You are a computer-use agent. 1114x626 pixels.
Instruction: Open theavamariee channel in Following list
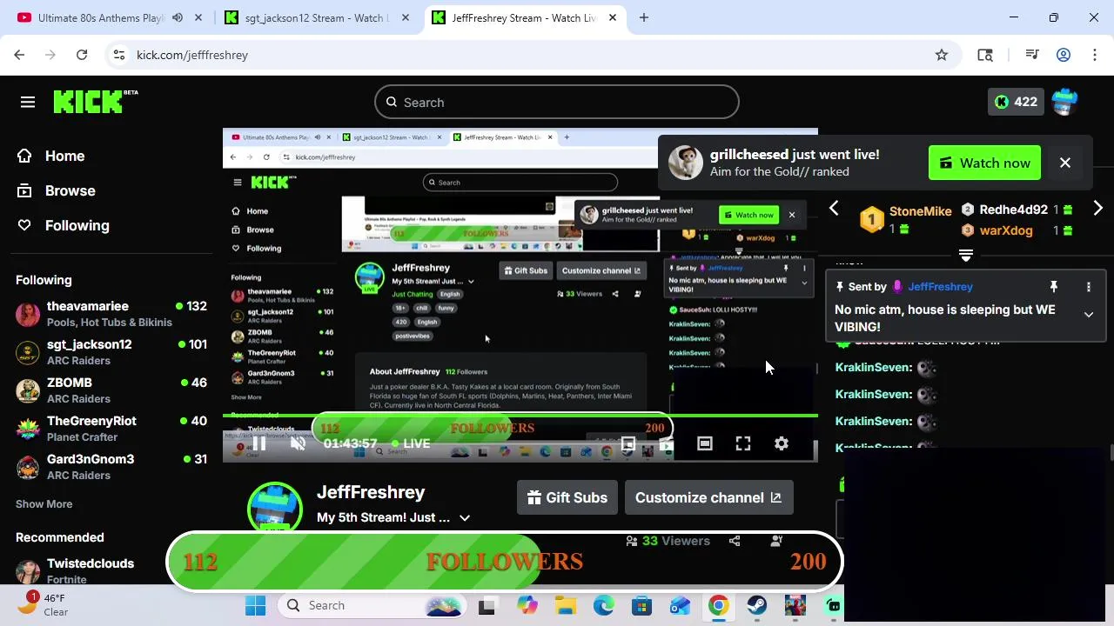pyautogui.click(x=111, y=314)
